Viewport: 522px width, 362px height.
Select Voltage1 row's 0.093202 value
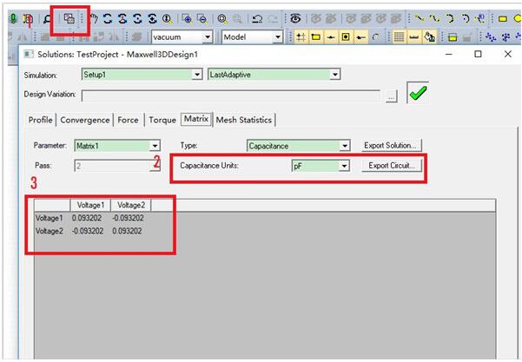87,218
